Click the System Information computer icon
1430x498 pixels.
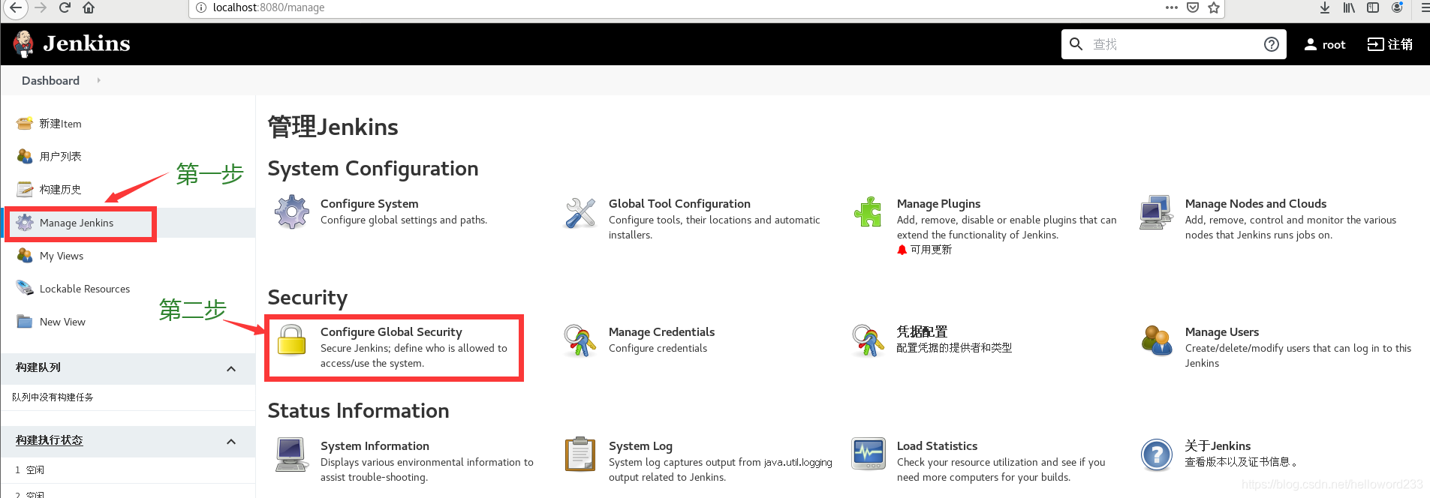click(291, 454)
